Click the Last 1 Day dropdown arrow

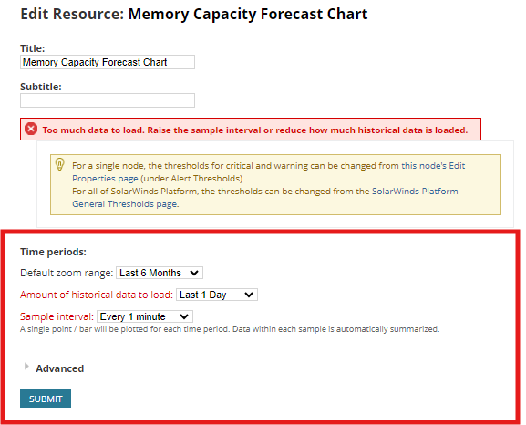coord(249,295)
